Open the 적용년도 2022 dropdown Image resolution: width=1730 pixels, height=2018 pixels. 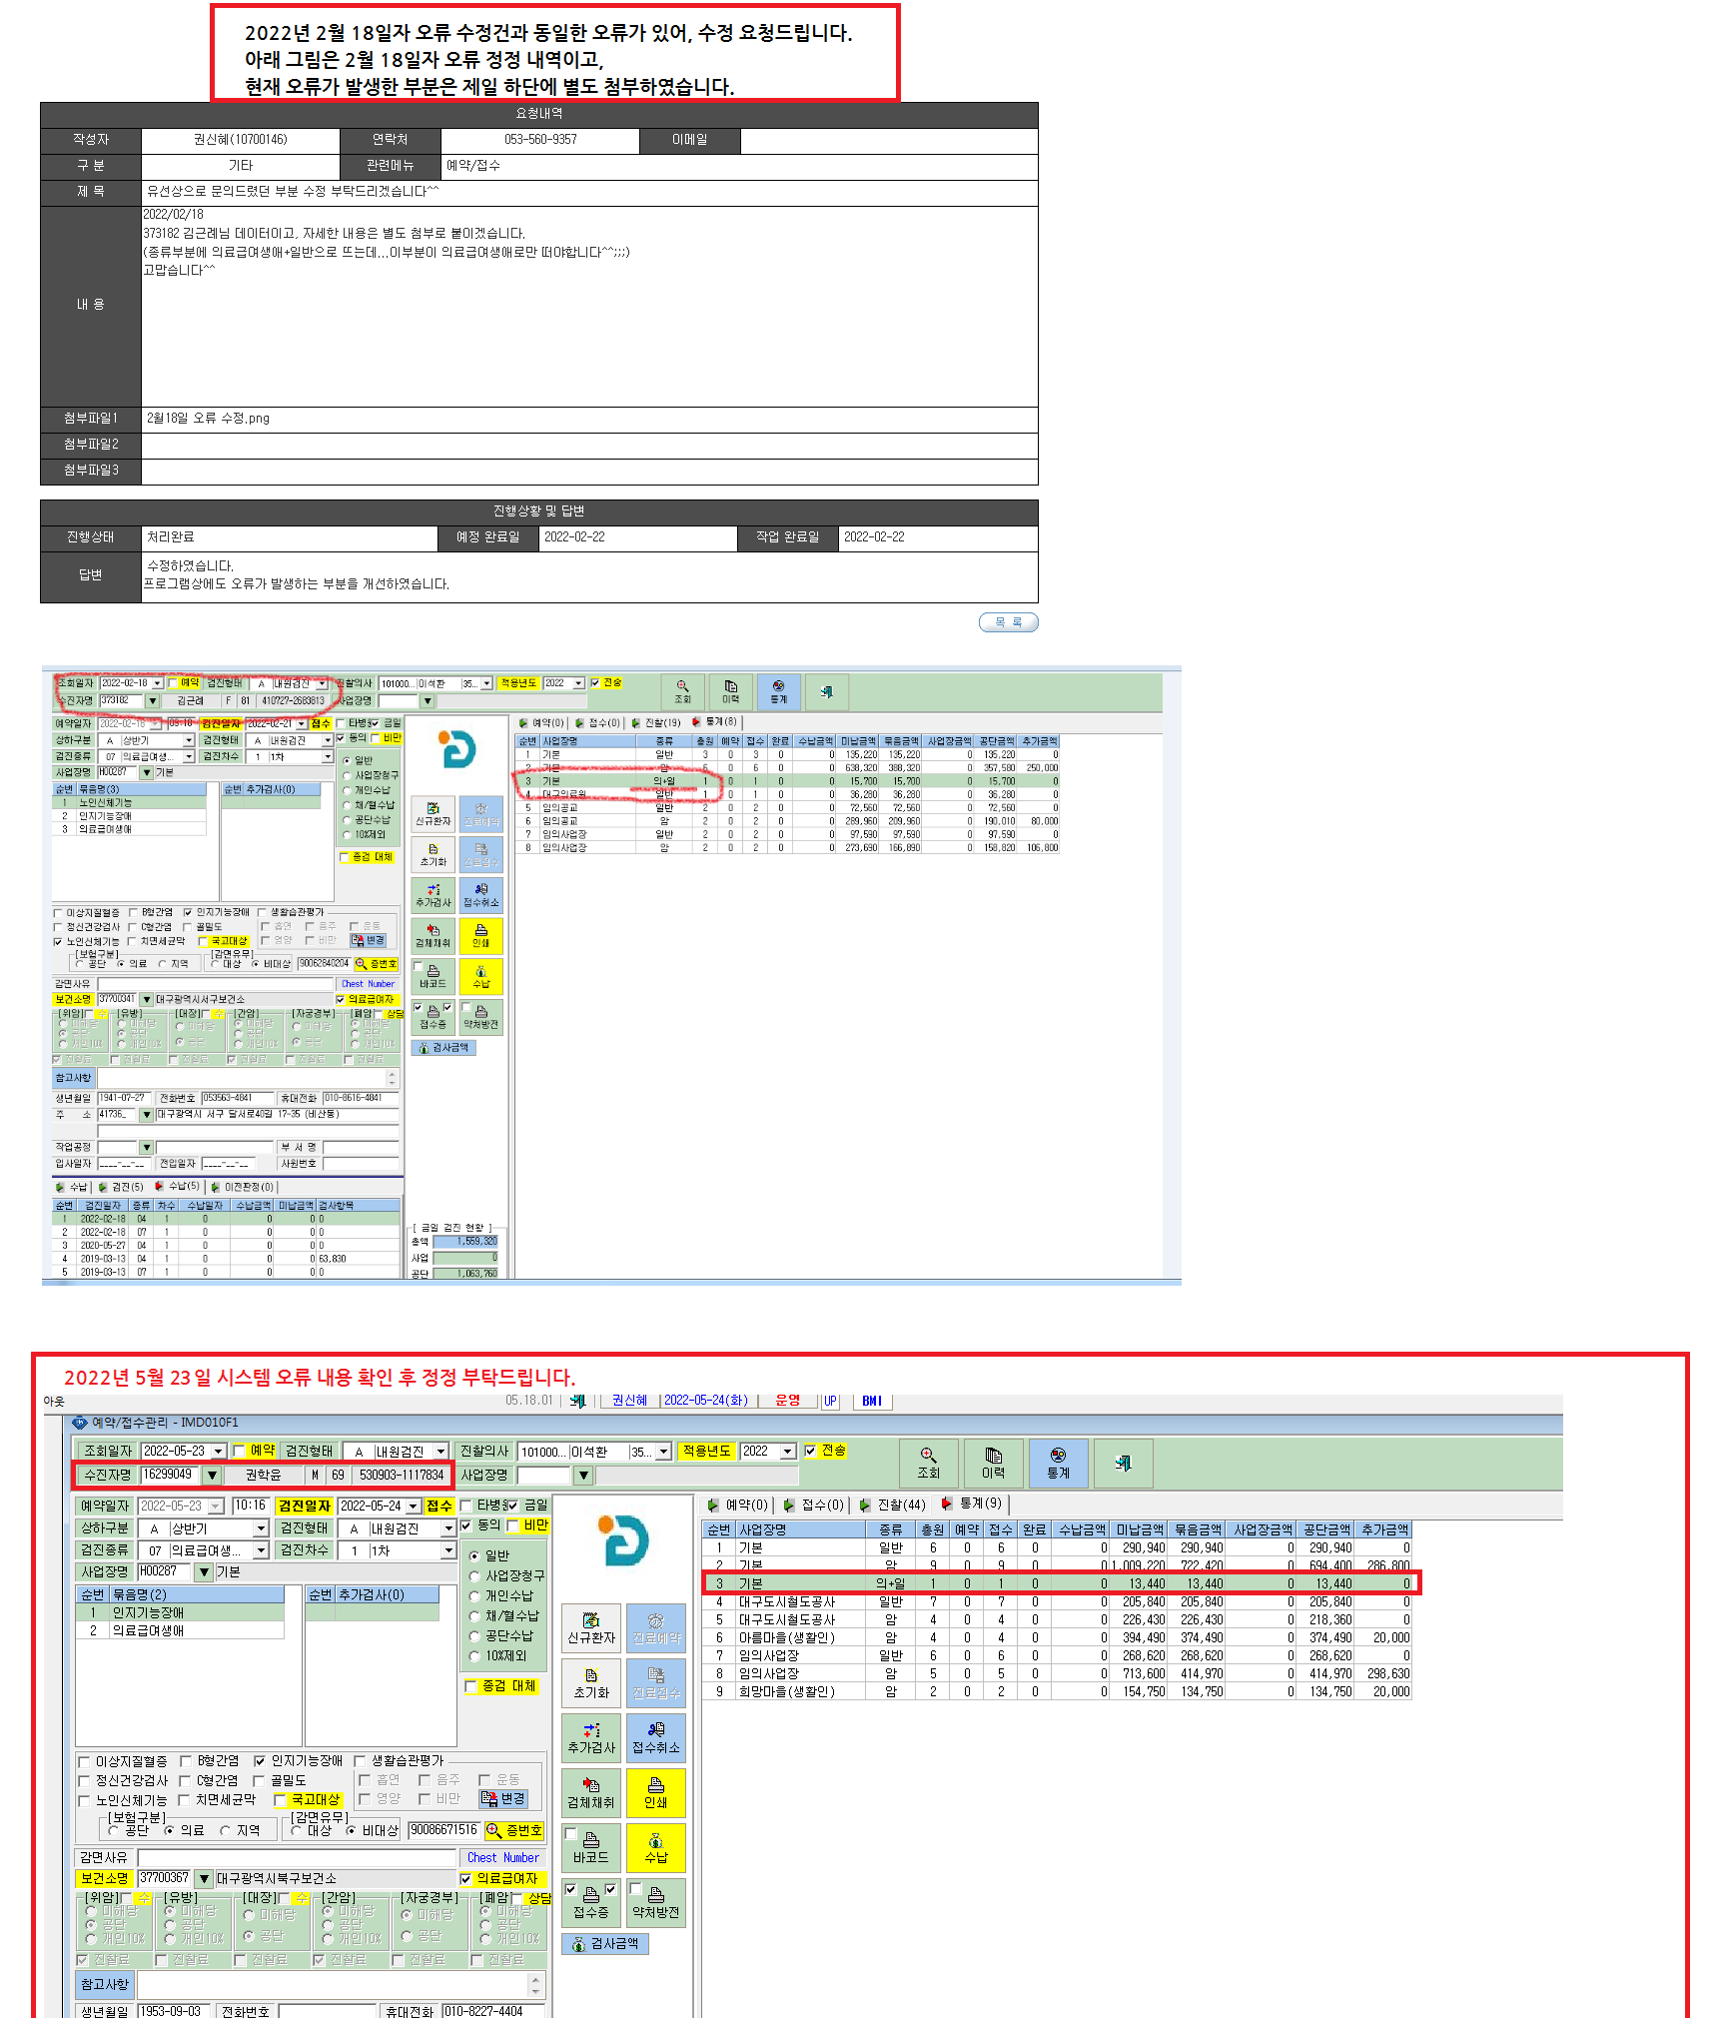(x=788, y=1451)
